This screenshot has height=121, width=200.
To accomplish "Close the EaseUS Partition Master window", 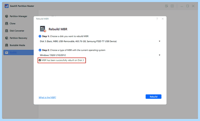I will (193, 6).
